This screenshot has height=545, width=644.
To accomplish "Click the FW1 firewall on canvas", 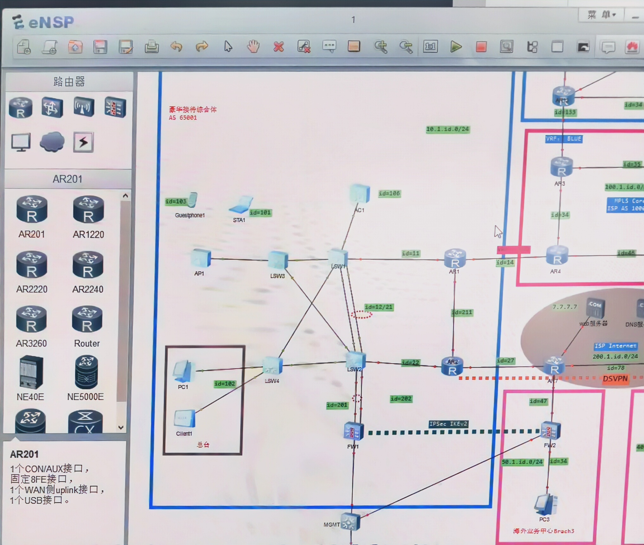I will coord(353,431).
